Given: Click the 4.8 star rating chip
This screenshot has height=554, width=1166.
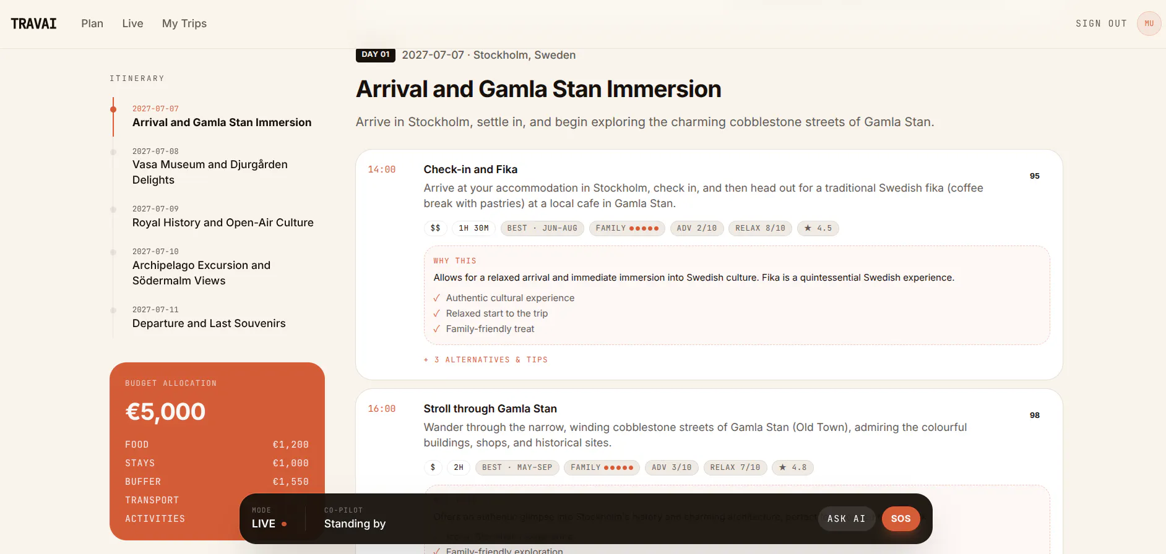Looking at the screenshot, I should 792,467.
